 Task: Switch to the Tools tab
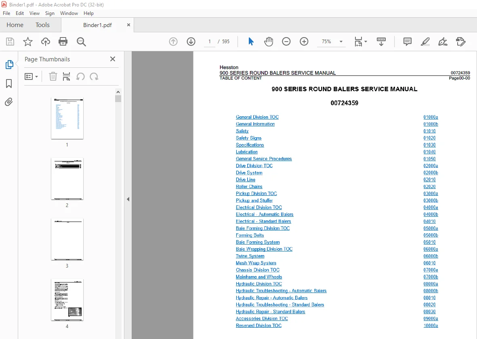[42, 25]
